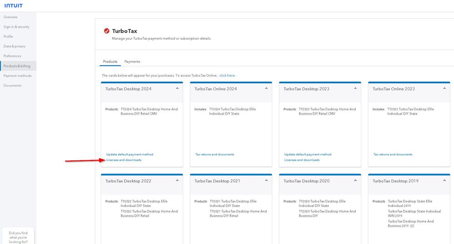Navigate to Data & privacy settings

[15, 46]
